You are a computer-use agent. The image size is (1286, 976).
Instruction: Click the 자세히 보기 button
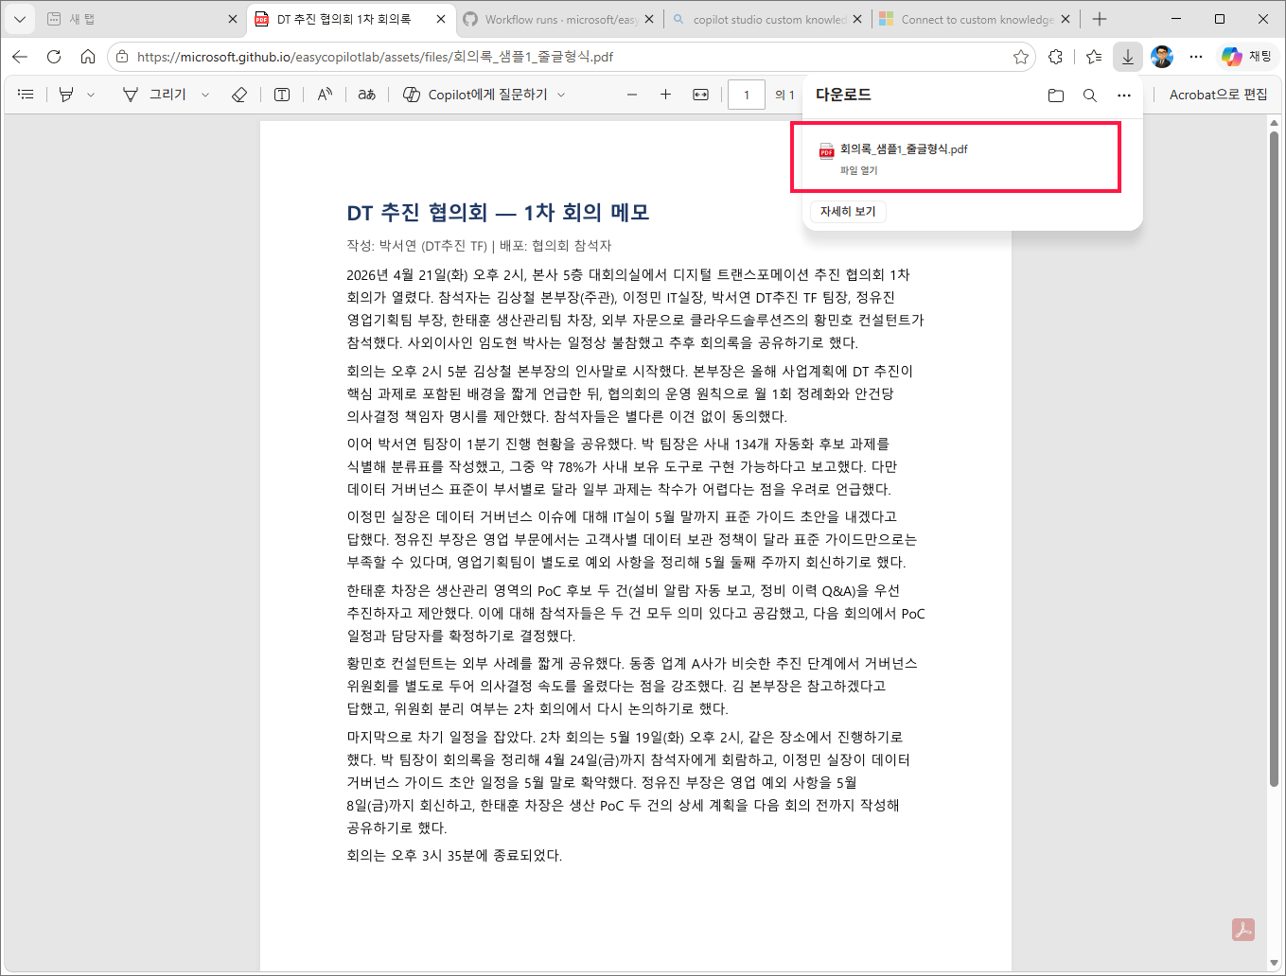point(848,211)
